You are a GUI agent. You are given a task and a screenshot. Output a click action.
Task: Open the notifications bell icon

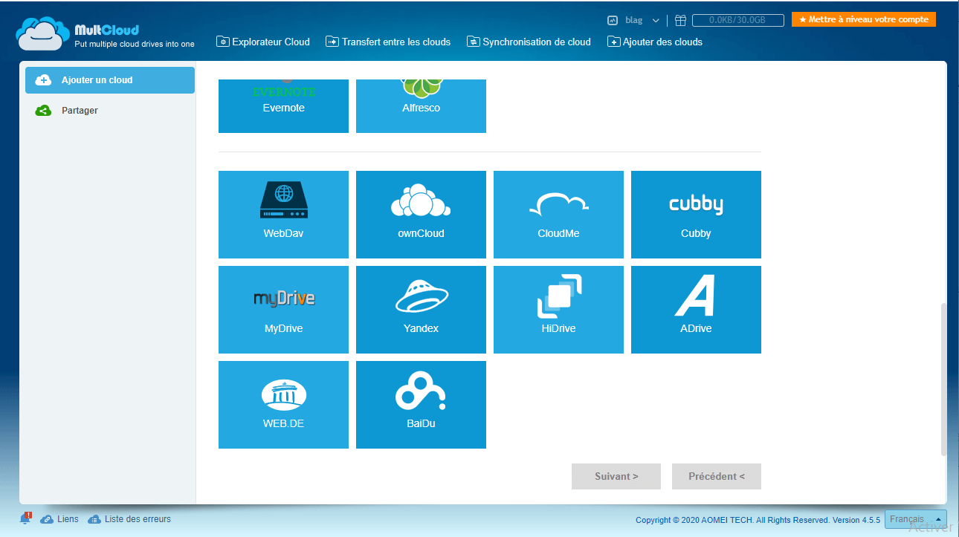(26, 518)
